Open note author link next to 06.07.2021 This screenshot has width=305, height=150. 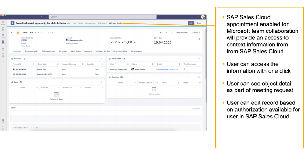[x=34, y=128]
